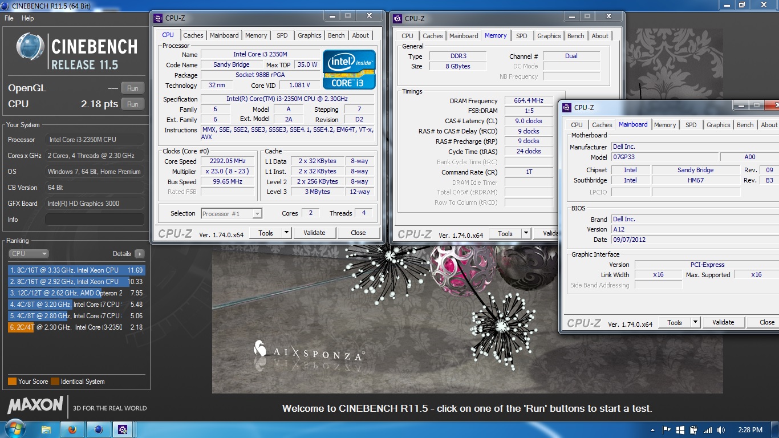Open the Tools dropdown arrow in the processor CPU-Z window
779x438 pixels.
coord(286,233)
